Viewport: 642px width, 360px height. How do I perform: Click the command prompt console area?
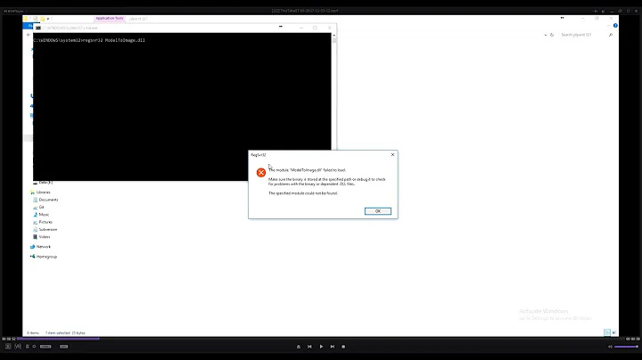click(x=178, y=98)
